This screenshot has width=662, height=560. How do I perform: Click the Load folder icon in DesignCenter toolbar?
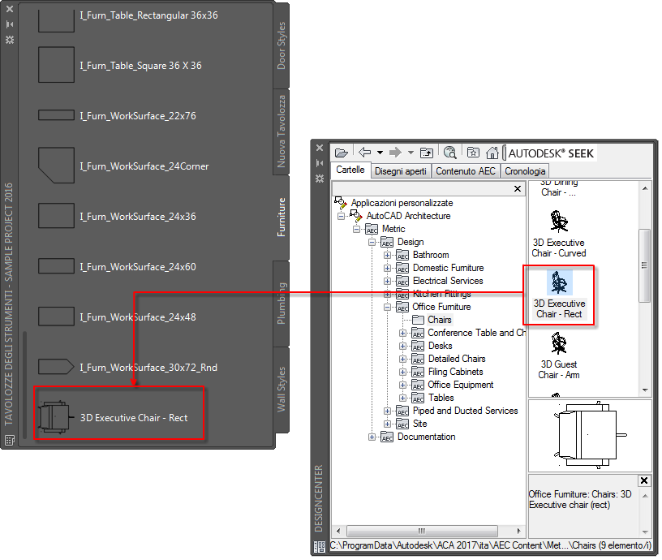tap(341, 153)
